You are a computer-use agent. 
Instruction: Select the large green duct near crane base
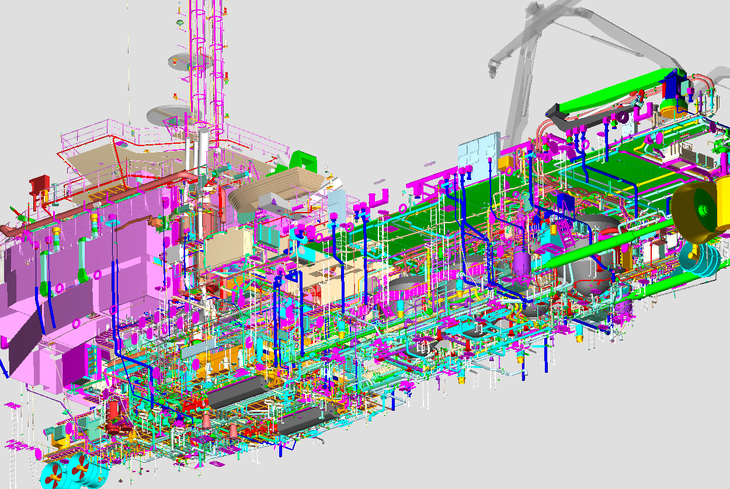tap(613, 92)
